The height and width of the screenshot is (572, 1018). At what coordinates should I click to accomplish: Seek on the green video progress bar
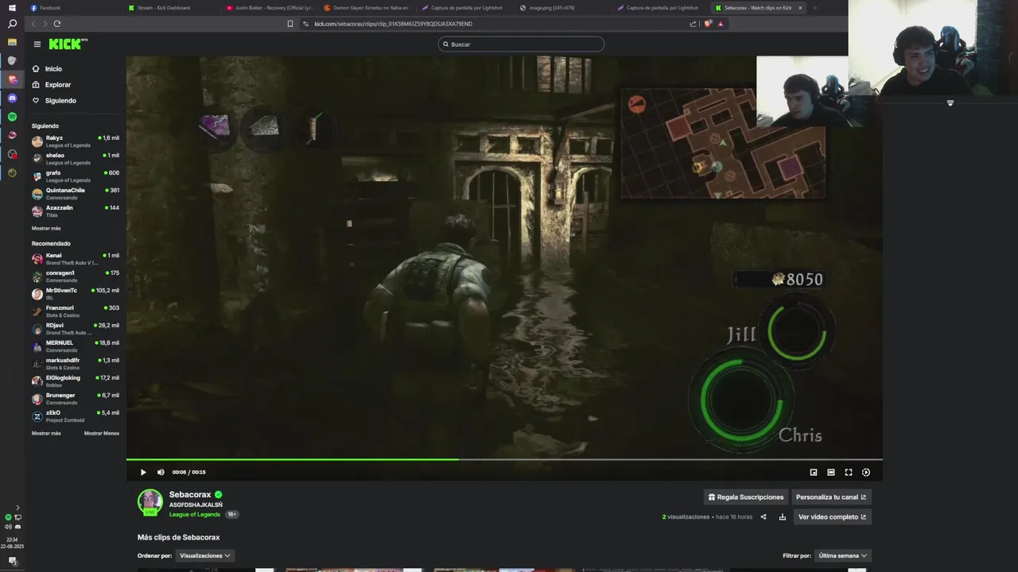pos(504,459)
